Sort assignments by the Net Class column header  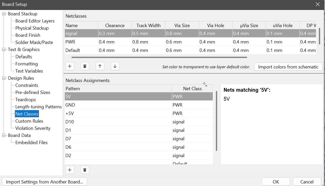(x=192, y=89)
